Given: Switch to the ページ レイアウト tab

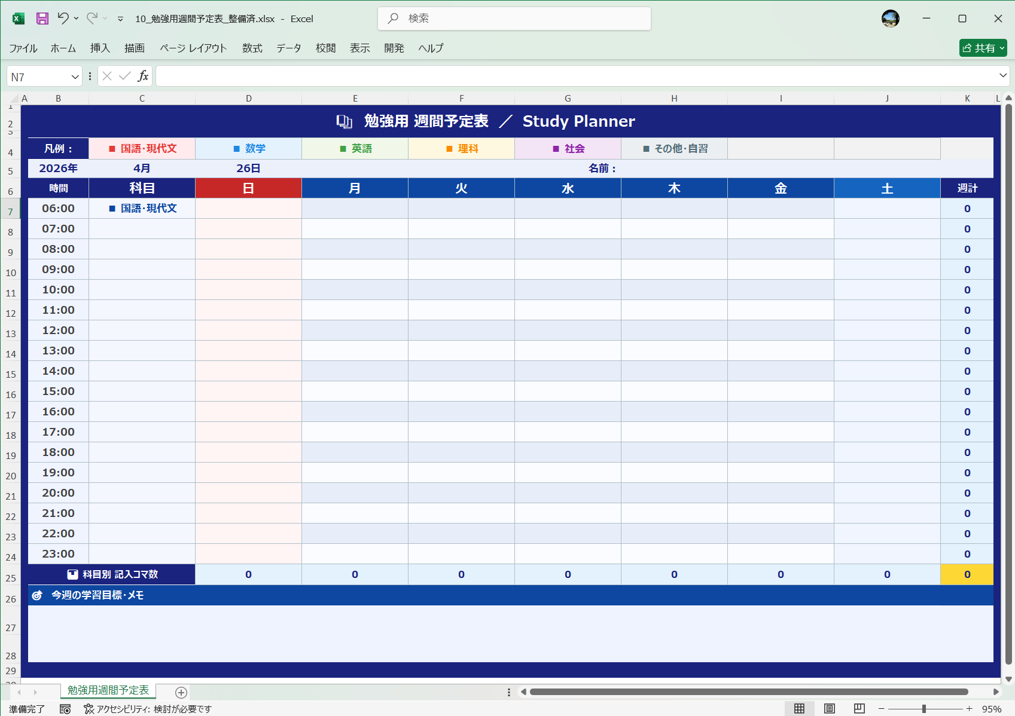Looking at the screenshot, I should (193, 48).
